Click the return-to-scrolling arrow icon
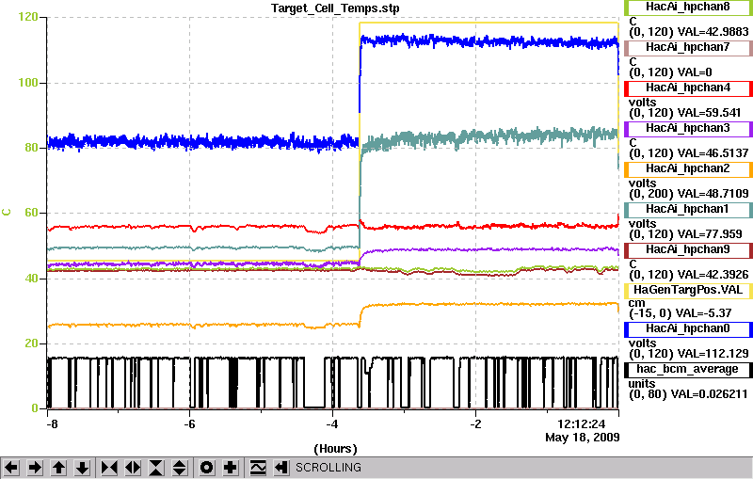 [x=281, y=468]
